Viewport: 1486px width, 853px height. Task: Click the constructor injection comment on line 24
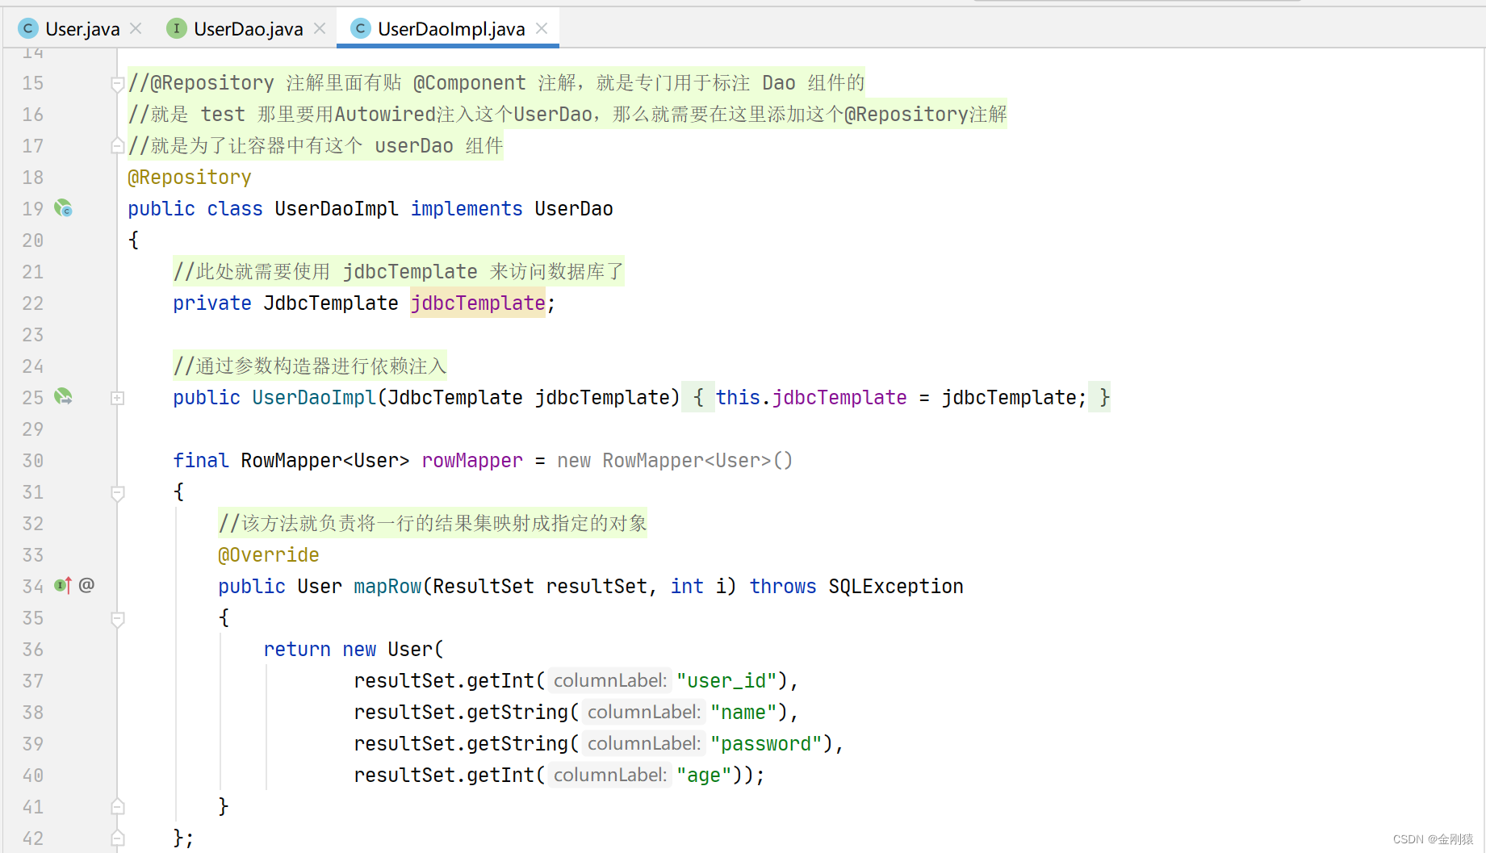point(310,366)
